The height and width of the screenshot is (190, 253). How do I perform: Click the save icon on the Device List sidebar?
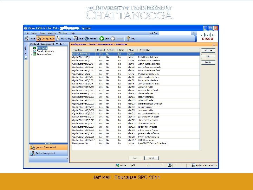pyautogui.click(x=26, y=58)
